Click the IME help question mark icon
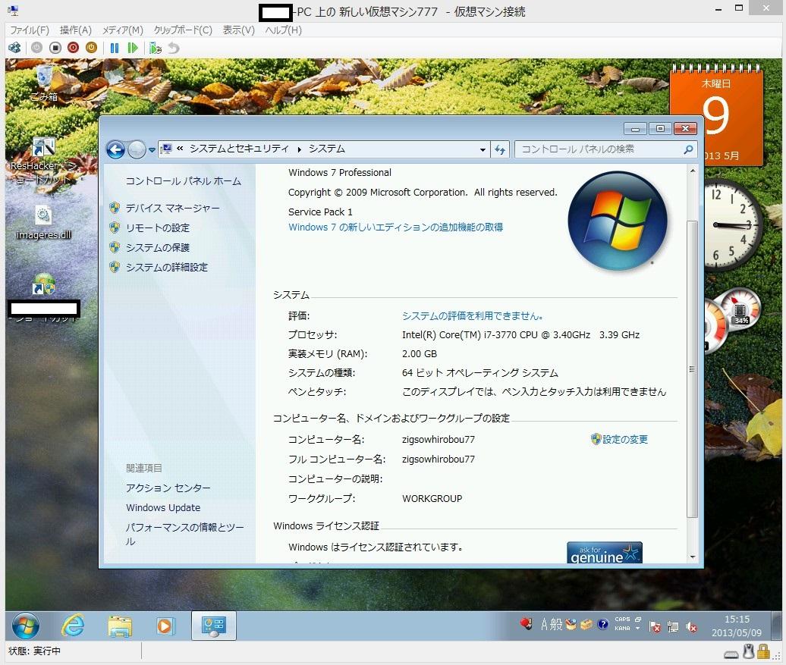 (x=603, y=624)
